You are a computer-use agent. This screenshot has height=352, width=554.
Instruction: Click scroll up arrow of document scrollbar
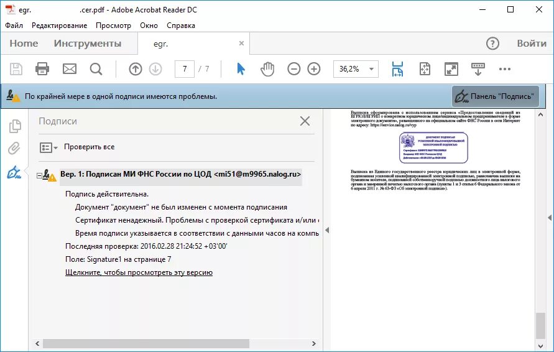tap(540, 115)
